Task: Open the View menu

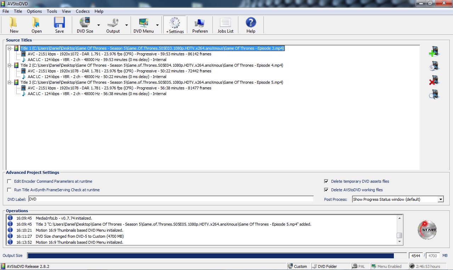Action: coord(66,11)
